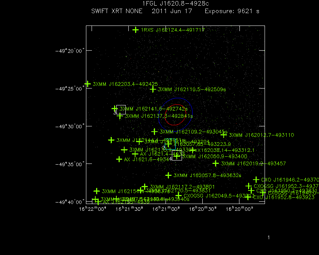Viewport: 319px width, 255px height.
Task: Click the cross marker of 3XMM J162012.7-493110
Action: [224, 135]
